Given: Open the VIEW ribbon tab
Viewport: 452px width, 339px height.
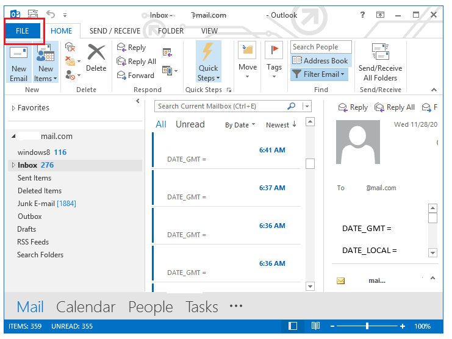Looking at the screenshot, I should click(209, 31).
